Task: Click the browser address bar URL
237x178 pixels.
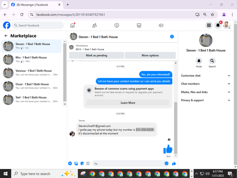Action: pyautogui.click(x=71, y=15)
